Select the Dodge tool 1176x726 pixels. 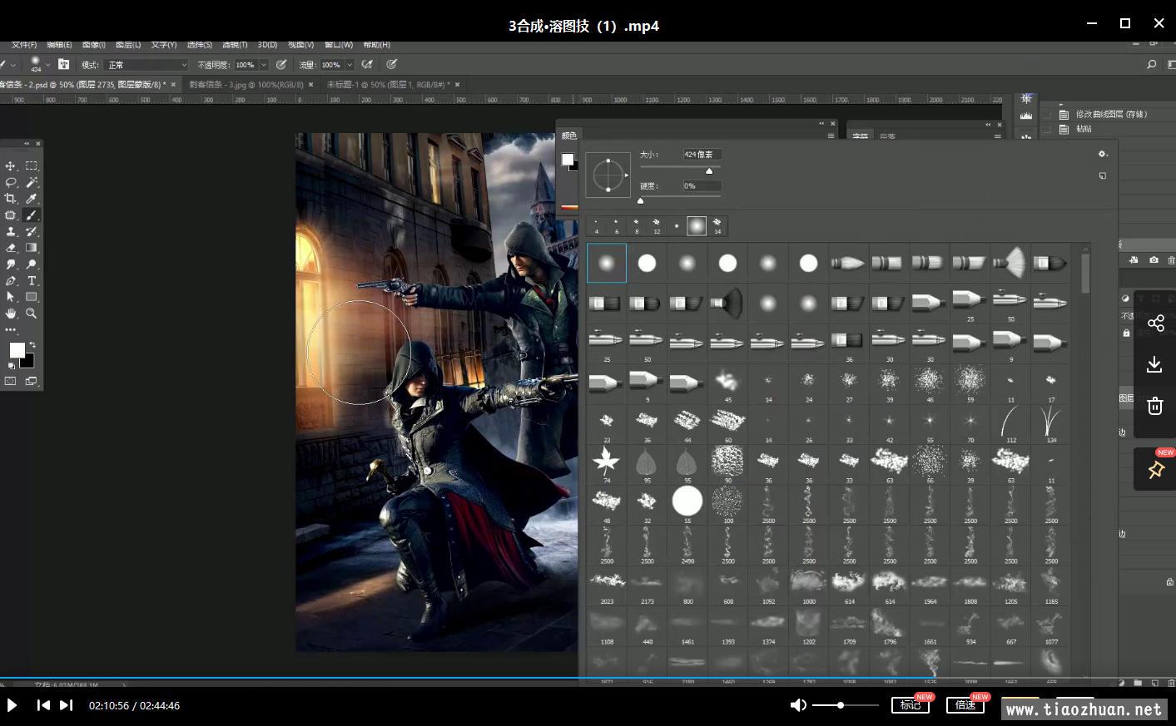(x=32, y=264)
